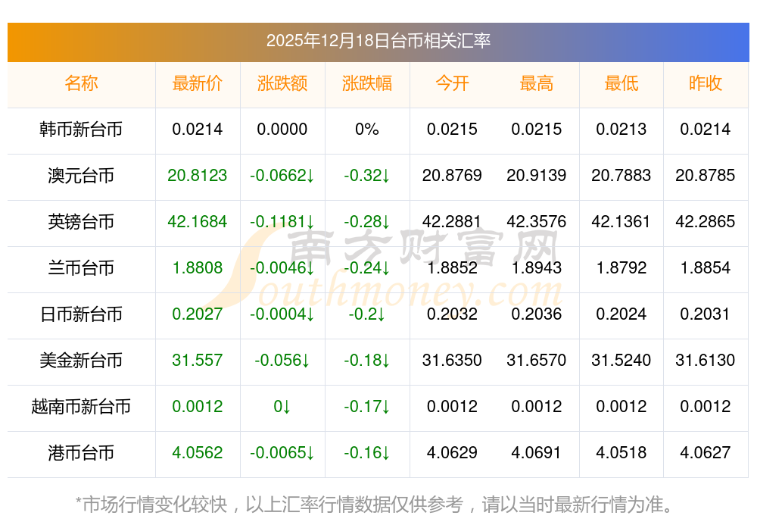Click the 韩币新台币 row name
Viewport: 757px width, 528px height.
81,130
